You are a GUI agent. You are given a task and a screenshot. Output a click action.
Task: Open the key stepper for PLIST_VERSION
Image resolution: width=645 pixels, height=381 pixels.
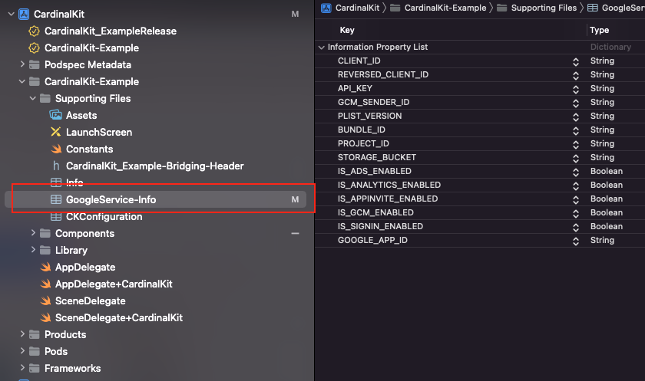(x=576, y=117)
